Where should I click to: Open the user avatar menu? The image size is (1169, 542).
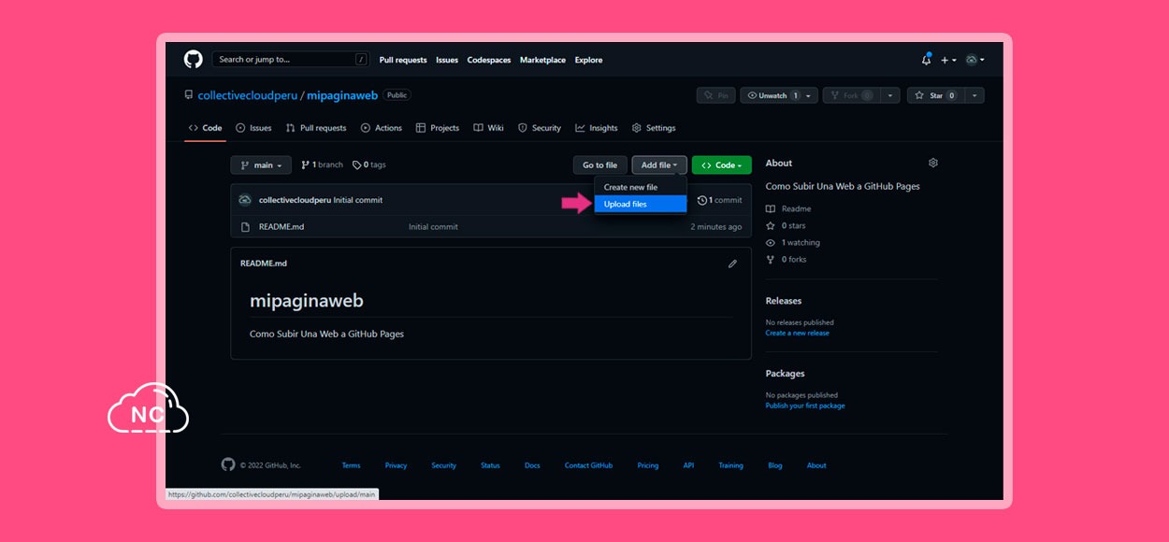pyautogui.click(x=974, y=60)
